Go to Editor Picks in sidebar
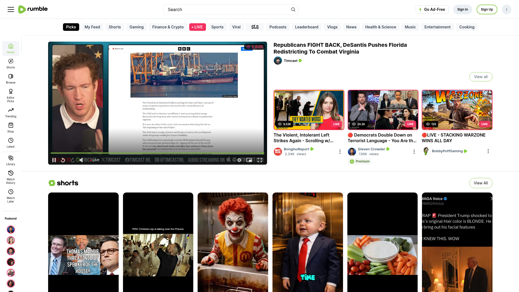519x292 pixels. (11, 96)
